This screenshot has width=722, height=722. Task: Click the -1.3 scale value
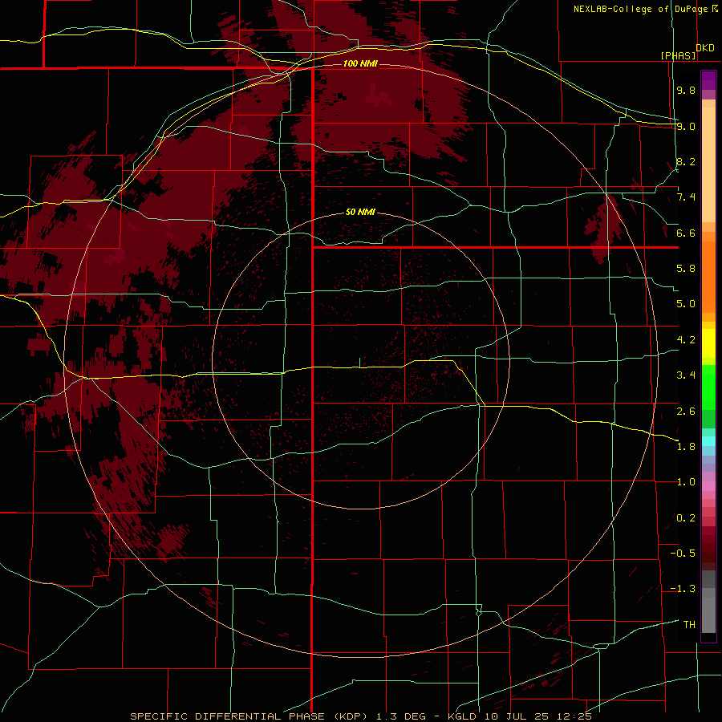[x=683, y=589]
